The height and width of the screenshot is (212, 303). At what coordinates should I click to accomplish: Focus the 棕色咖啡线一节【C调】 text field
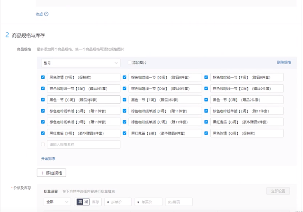[247, 89]
